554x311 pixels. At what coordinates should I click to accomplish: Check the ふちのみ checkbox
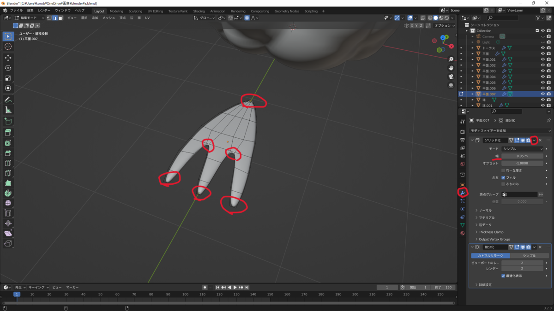503,184
